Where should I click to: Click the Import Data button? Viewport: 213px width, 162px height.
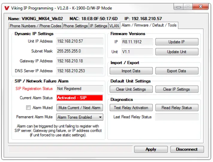click(131, 71)
